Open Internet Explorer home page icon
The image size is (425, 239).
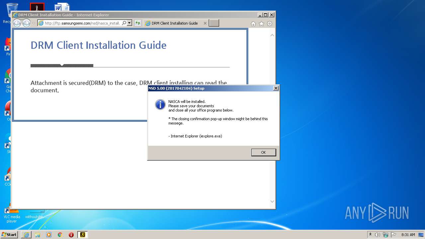[253, 24]
